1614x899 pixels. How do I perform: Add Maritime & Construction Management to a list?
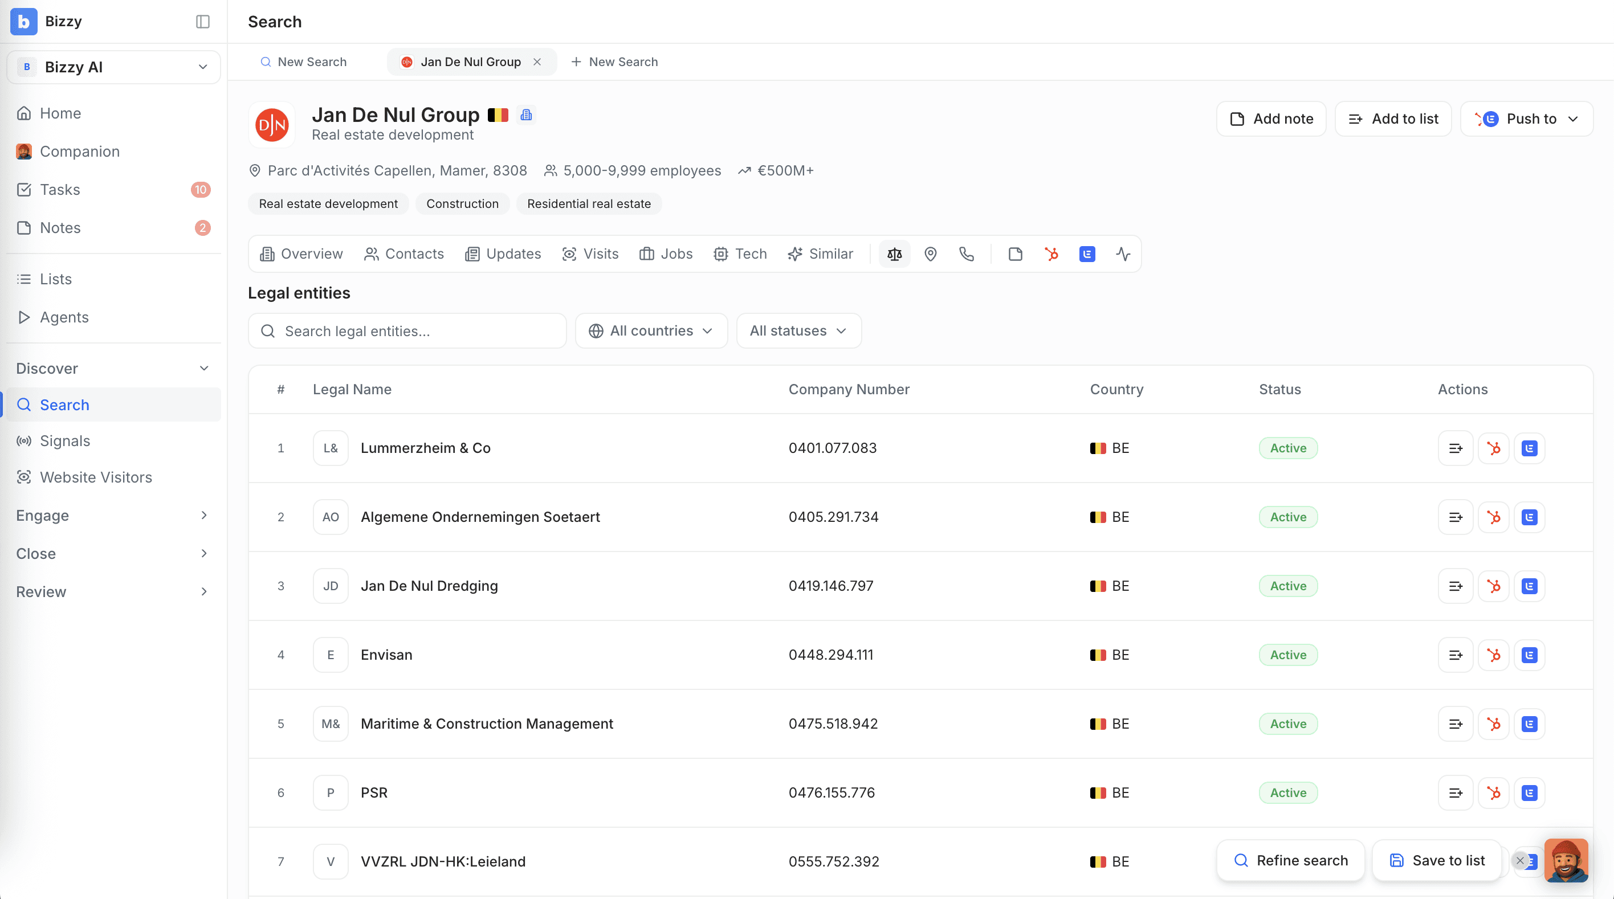pyautogui.click(x=1456, y=724)
